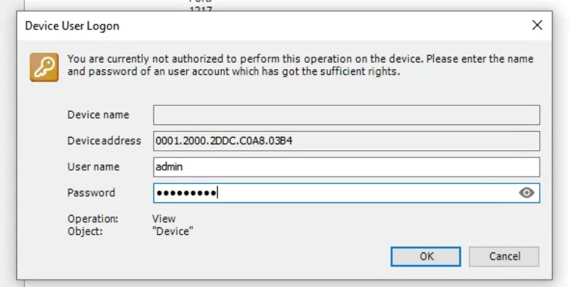This screenshot has height=287, width=569.
Task: Click the golden key logon icon
Action: tap(44, 67)
